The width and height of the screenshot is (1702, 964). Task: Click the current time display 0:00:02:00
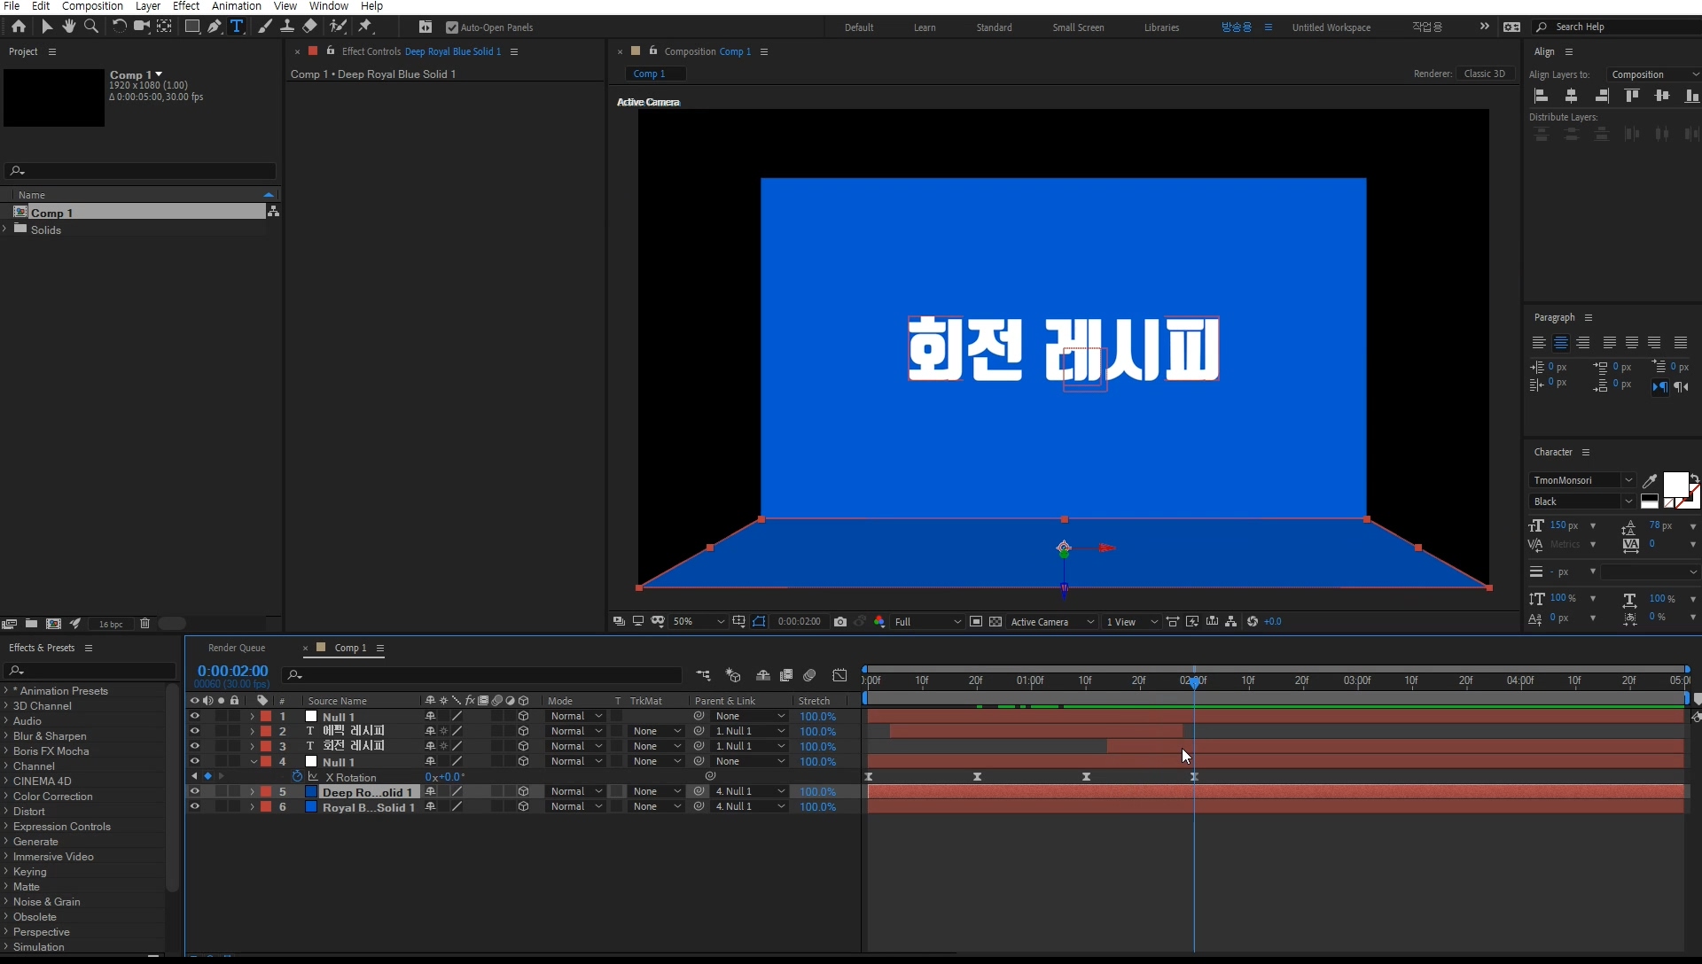click(x=232, y=672)
